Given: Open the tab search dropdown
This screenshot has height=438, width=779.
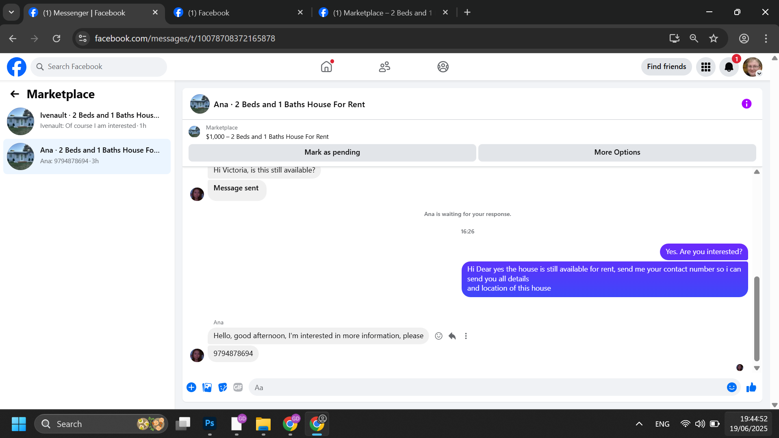Looking at the screenshot, I should click(x=11, y=13).
